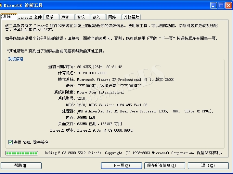Click the DirectX title bar icon
This screenshot has height=174, width=233.
pos(1,6)
